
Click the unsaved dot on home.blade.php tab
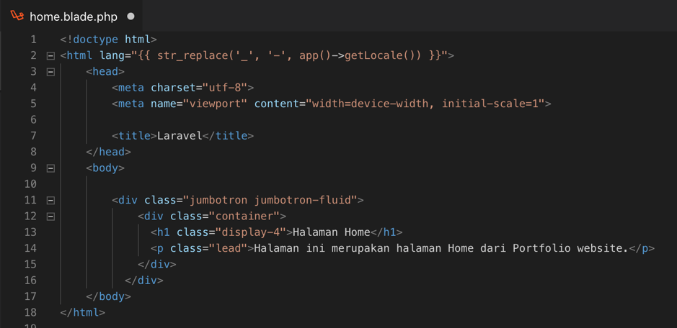tap(130, 17)
